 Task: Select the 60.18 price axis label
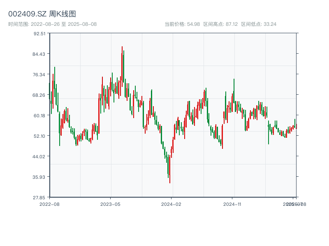(39, 116)
